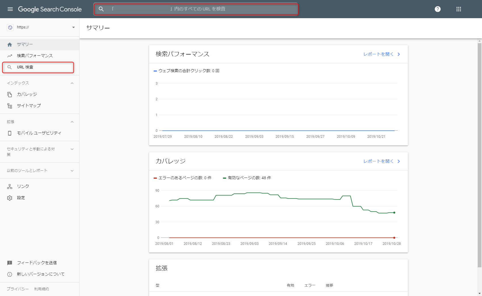482x296 pixels.
Task: Click the phone icon for モバイル ユーザビリティ
Action: pos(10,133)
